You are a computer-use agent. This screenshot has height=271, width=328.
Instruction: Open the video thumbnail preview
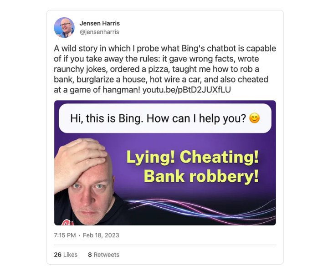click(165, 163)
